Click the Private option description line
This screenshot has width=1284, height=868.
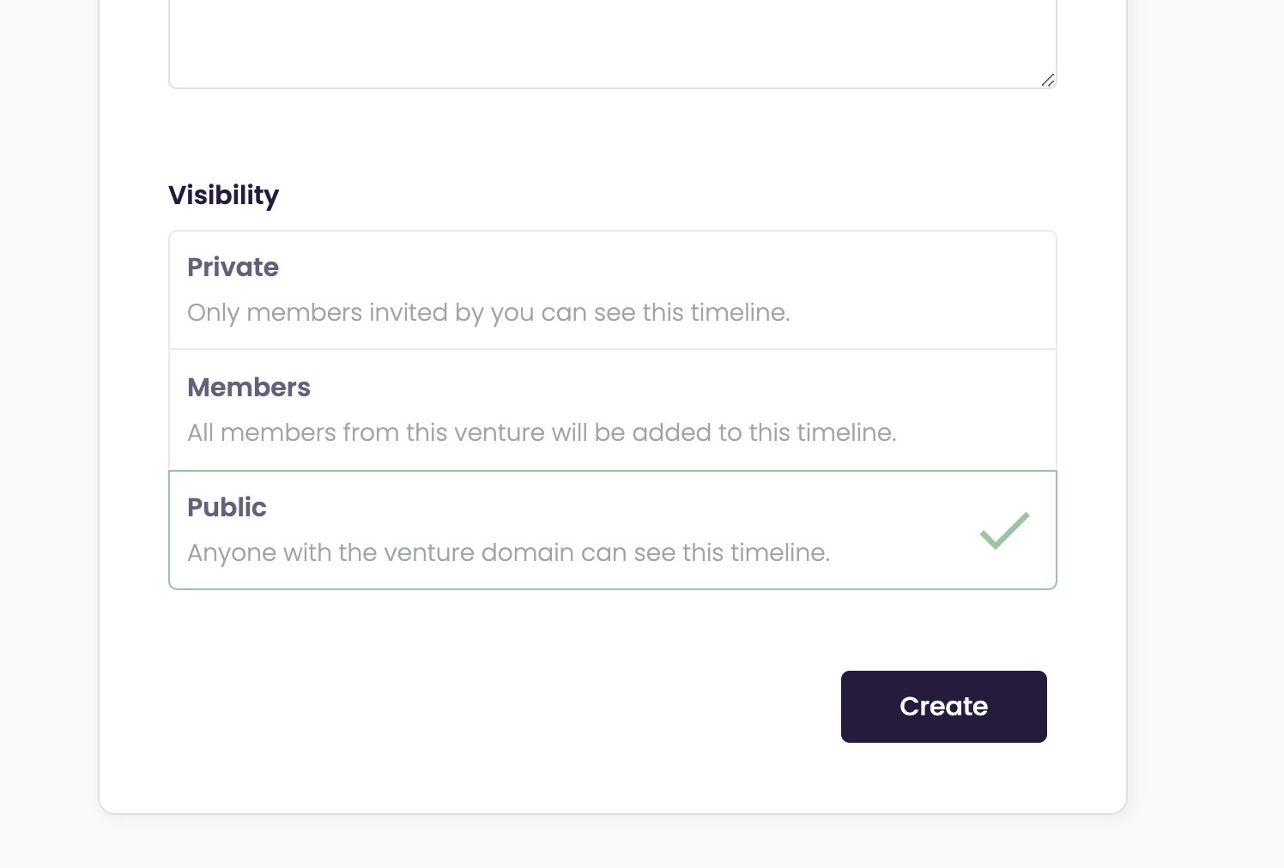tap(488, 312)
